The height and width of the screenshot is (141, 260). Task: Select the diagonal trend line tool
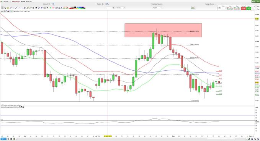[x=16, y=8]
